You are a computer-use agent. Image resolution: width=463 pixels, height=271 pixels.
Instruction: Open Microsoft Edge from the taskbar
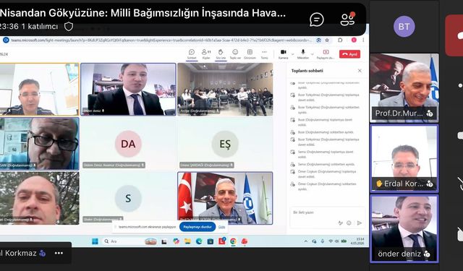tap(199, 241)
